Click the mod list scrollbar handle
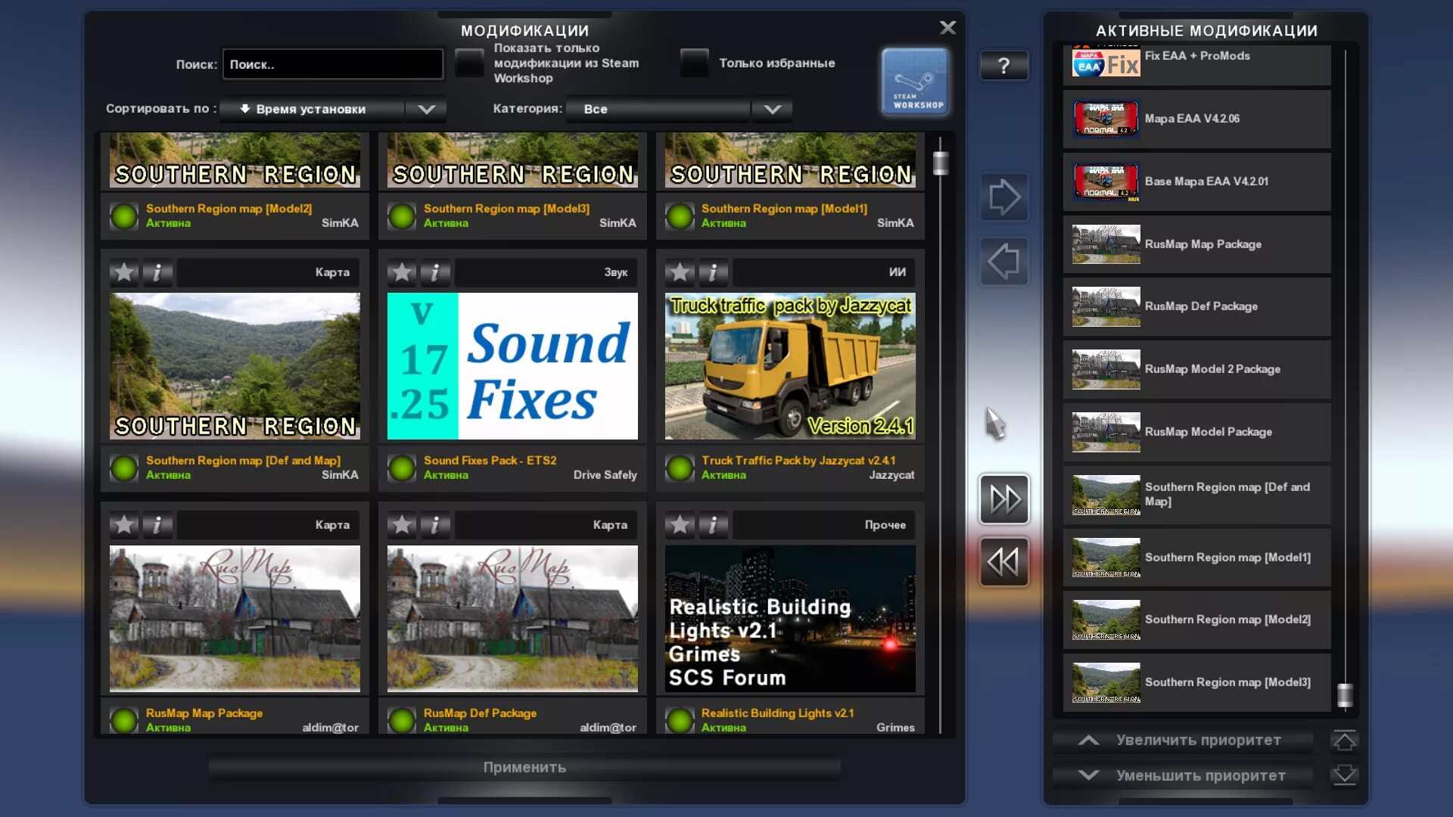The width and height of the screenshot is (1453, 817). point(941,163)
